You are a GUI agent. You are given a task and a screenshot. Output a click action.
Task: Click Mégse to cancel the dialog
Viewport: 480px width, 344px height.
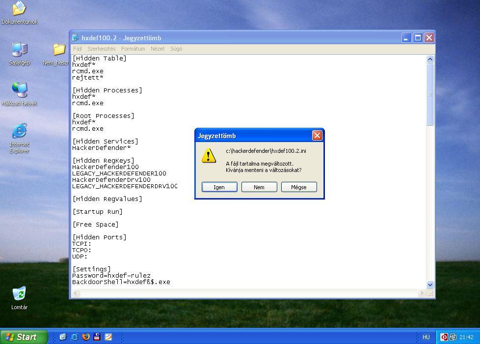point(299,187)
